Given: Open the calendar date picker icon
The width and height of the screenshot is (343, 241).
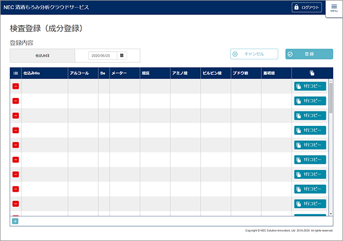Looking at the screenshot, I should click(122, 56).
